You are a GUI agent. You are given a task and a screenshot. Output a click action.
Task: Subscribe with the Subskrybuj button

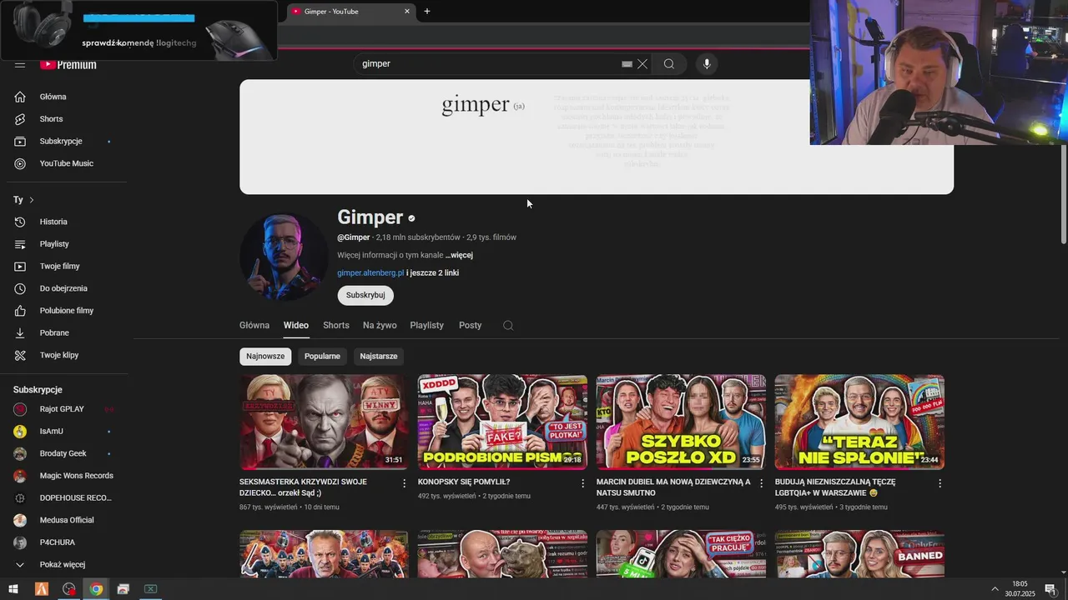coord(365,296)
